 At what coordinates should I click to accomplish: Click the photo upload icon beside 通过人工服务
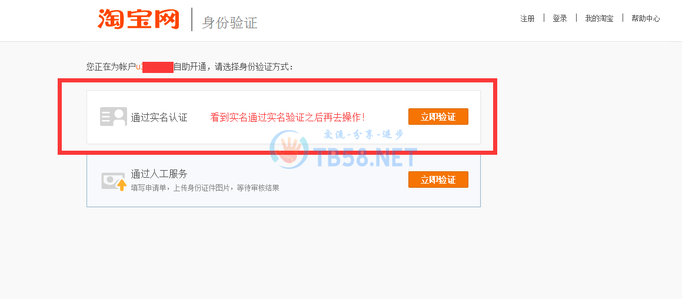[114, 181]
